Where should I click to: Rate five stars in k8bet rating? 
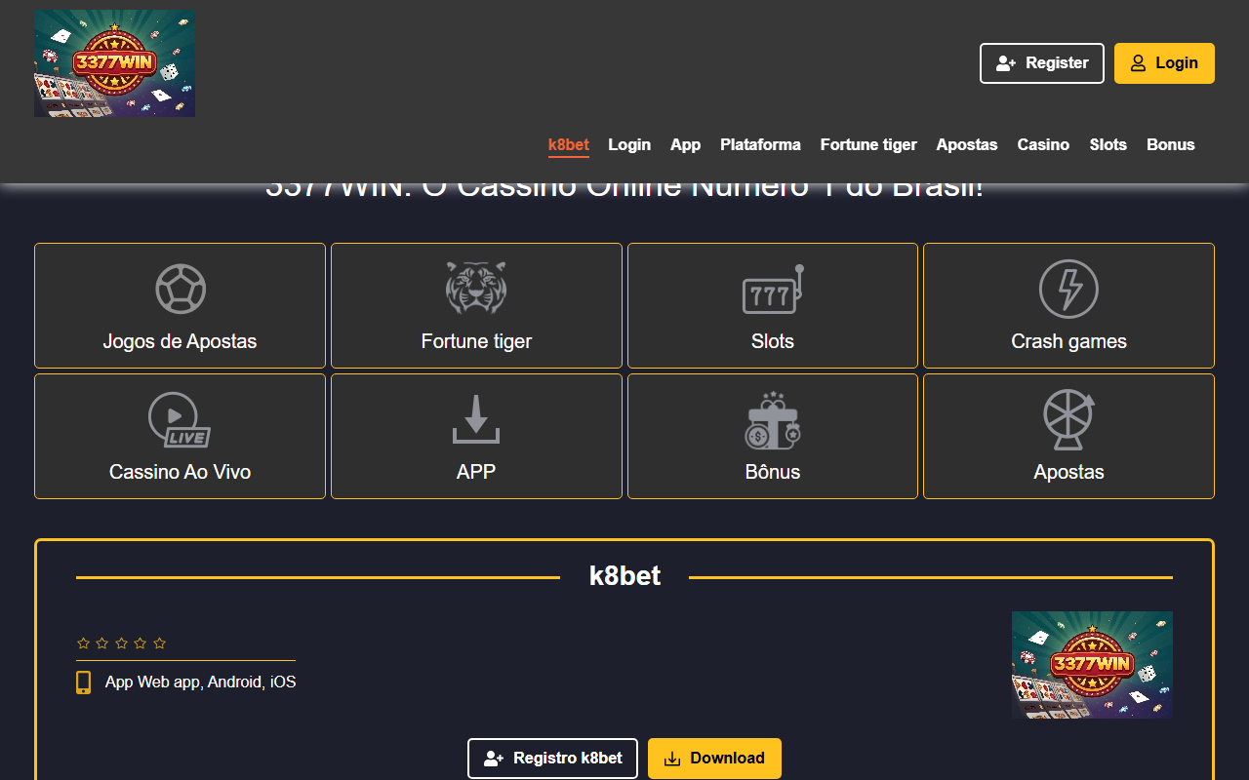160,643
